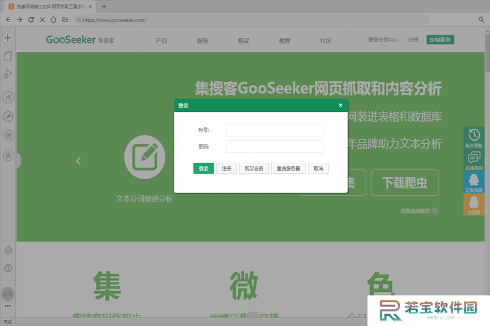Click the 文本分词情感分析 edit icon

[145, 157]
